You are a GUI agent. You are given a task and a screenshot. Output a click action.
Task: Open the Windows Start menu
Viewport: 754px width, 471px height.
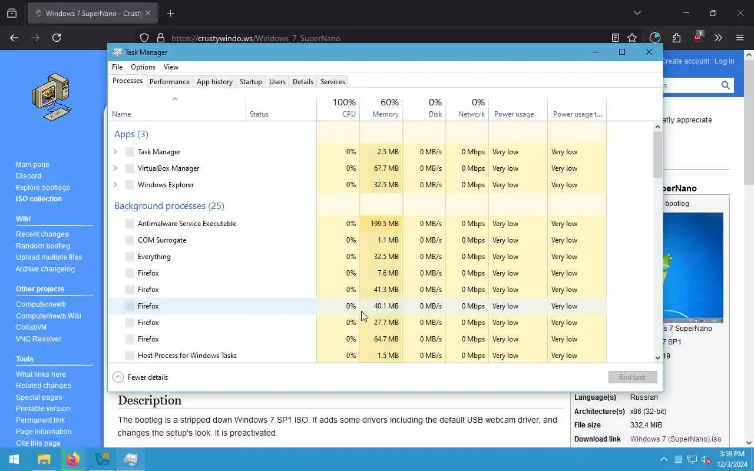point(14,459)
